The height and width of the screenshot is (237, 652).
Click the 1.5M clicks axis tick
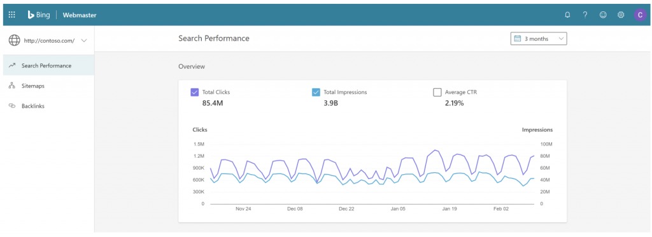coord(199,144)
